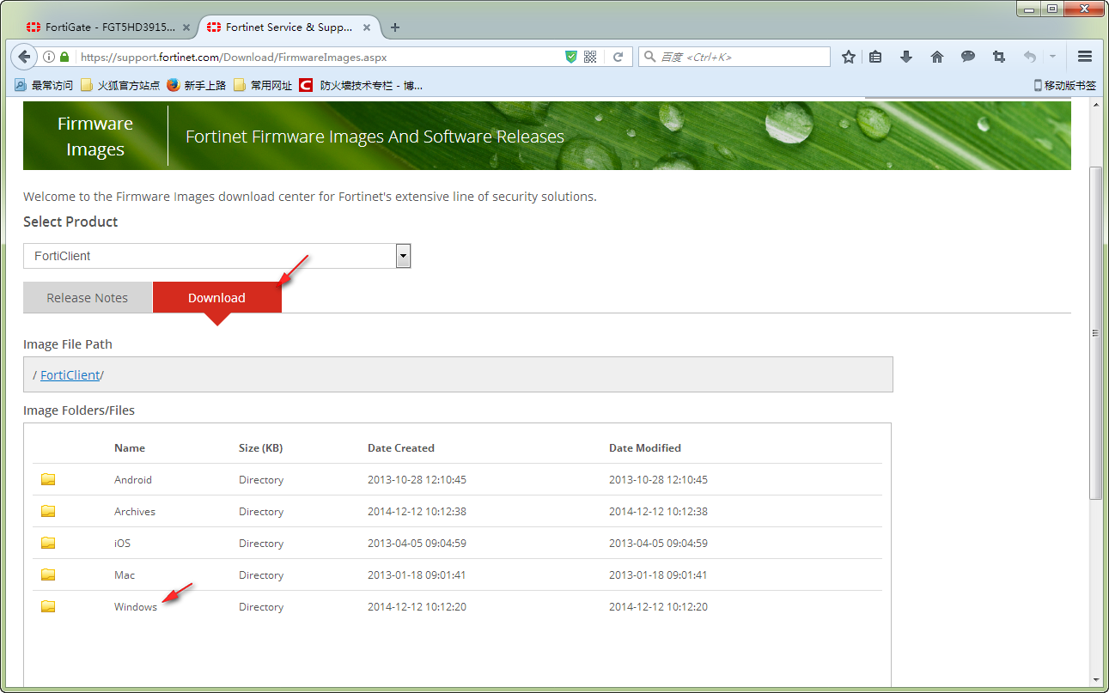Viewport: 1109px width, 693px height.
Task: Click the search magnifier icon
Action: click(x=649, y=57)
